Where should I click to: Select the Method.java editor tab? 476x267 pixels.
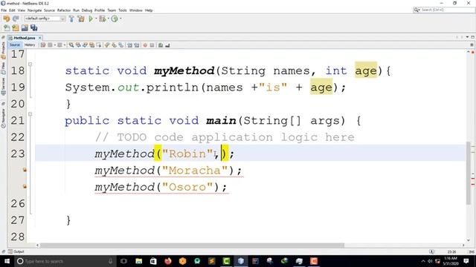(x=25, y=38)
